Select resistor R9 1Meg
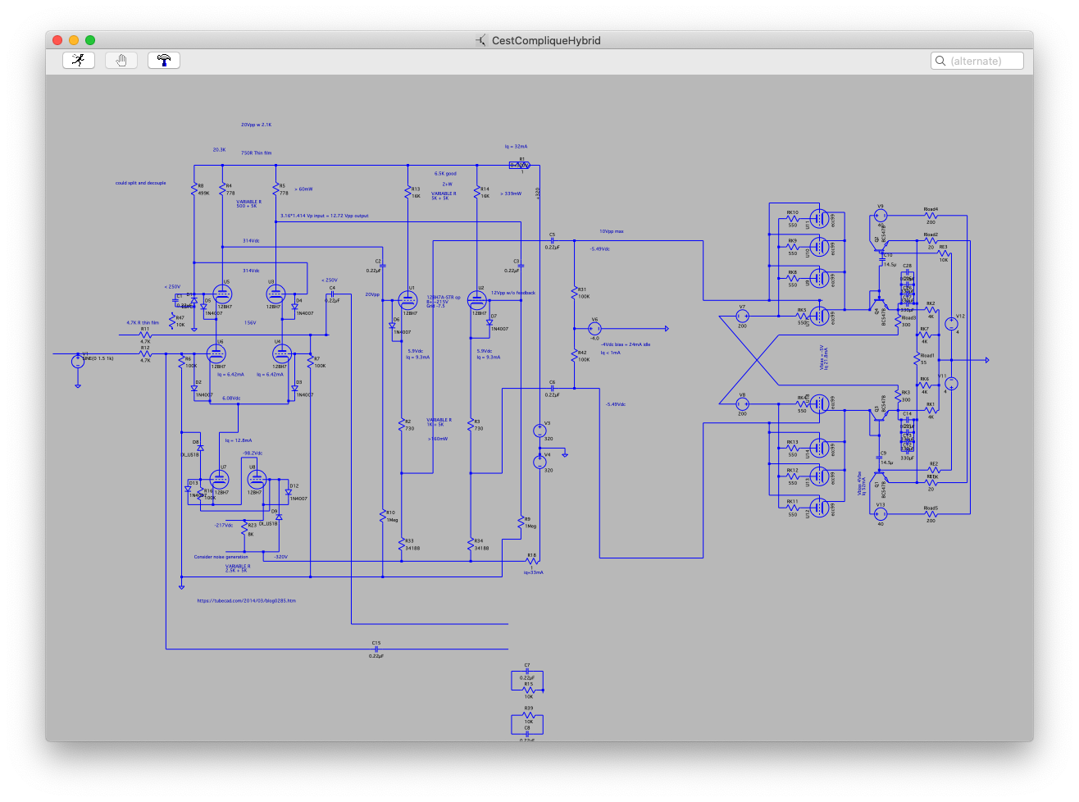This screenshot has width=1079, height=802. (521, 522)
